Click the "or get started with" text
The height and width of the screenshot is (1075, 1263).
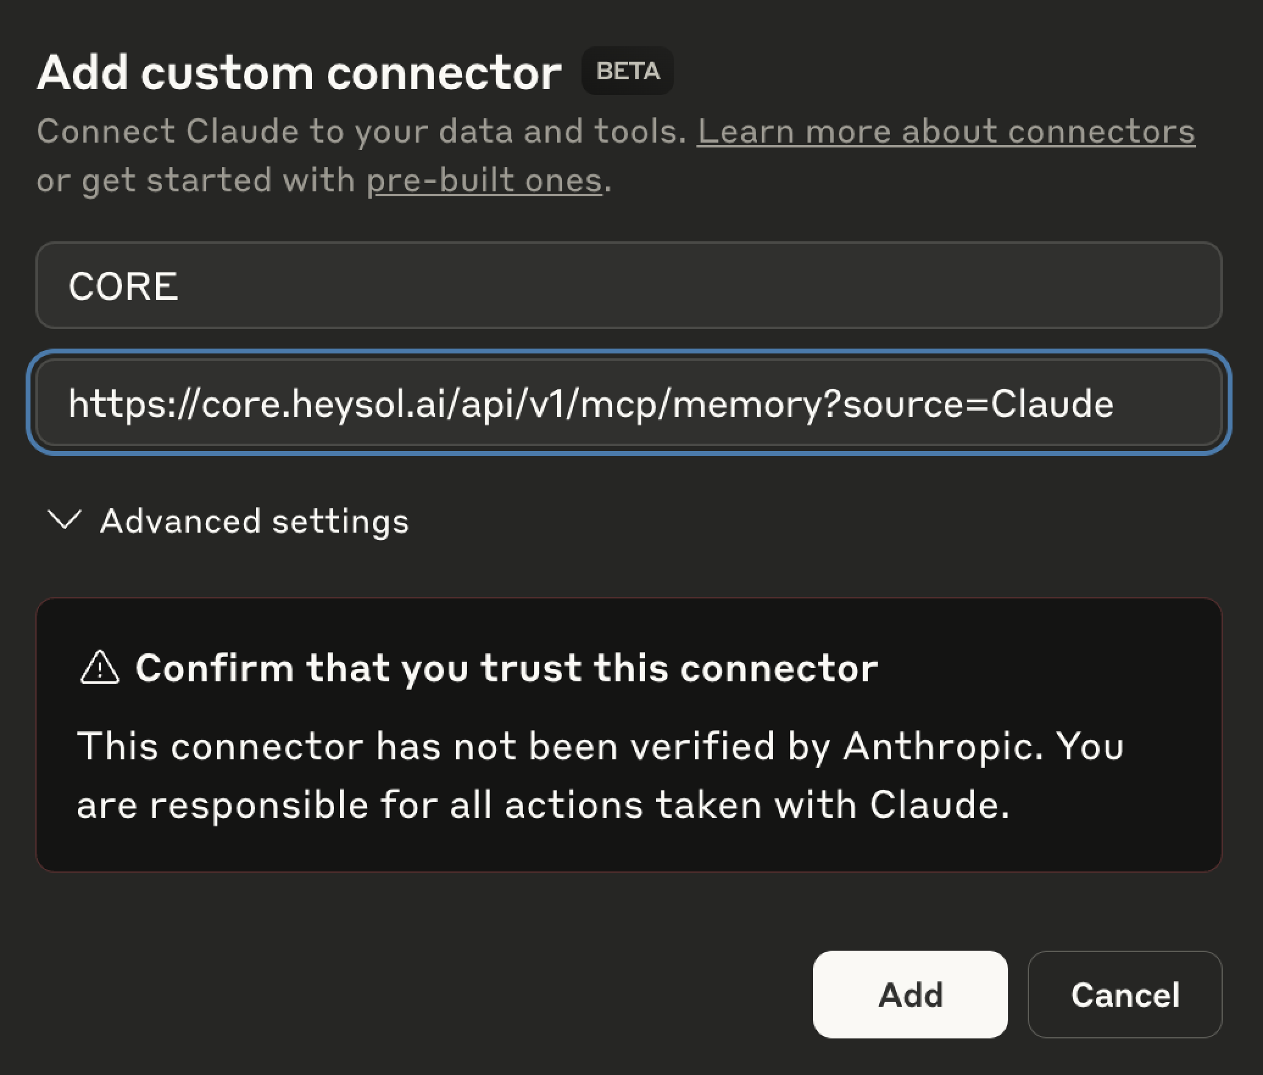[x=195, y=181]
